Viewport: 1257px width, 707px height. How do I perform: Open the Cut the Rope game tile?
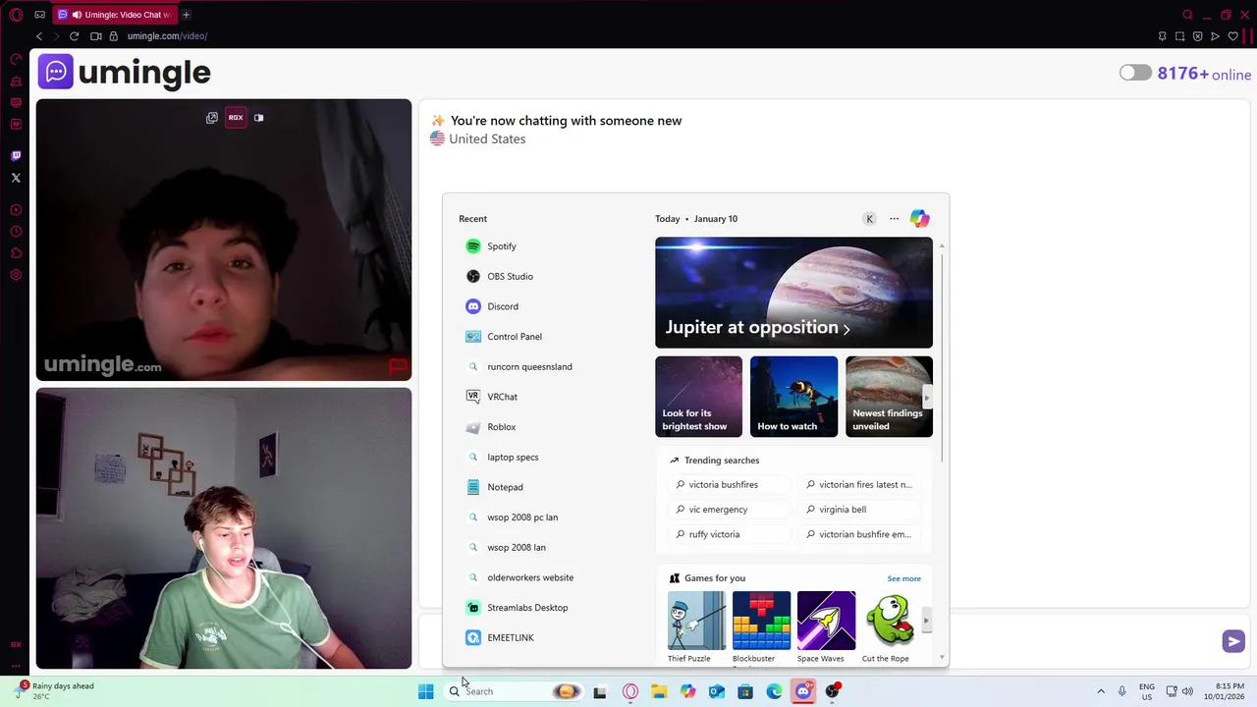click(889, 627)
